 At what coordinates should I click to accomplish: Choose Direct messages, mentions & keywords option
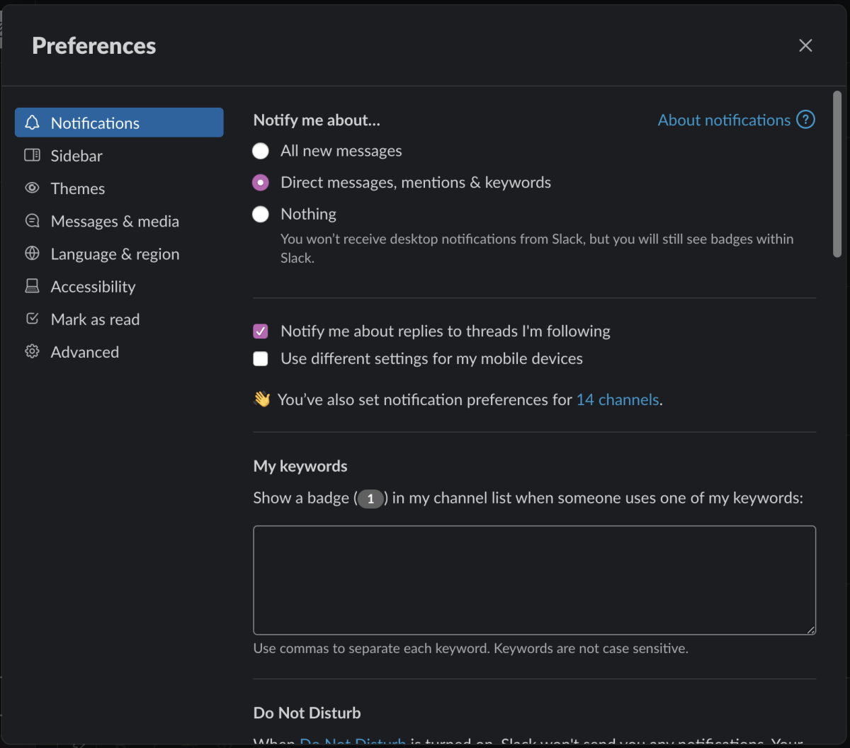261,183
